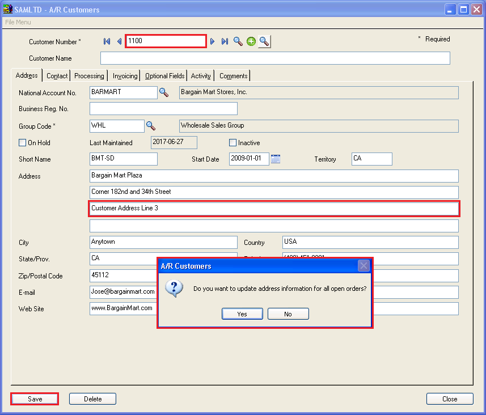486x415 pixels.
Task: Click green plus new customer icon
Action: [251, 41]
